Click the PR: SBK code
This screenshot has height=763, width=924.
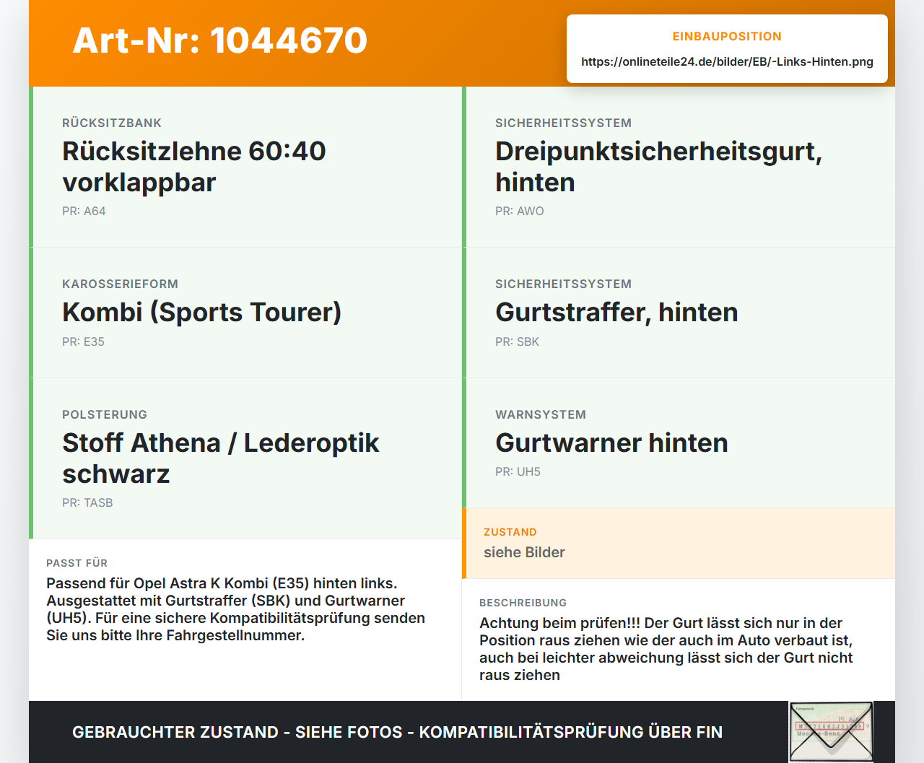pyautogui.click(x=517, y=341)
